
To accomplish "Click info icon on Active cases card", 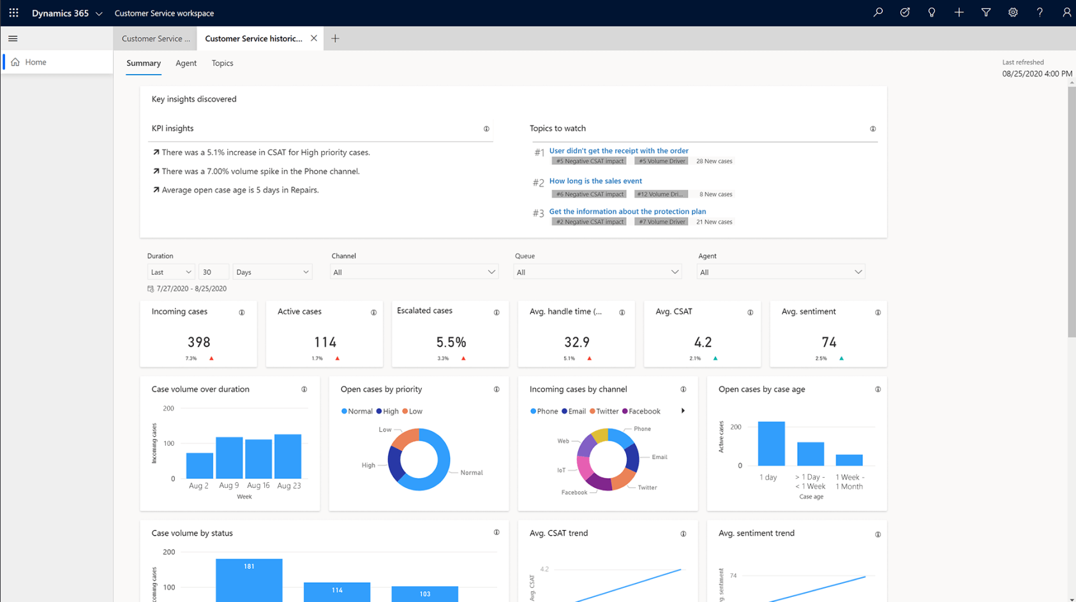I will coord(374,312).
